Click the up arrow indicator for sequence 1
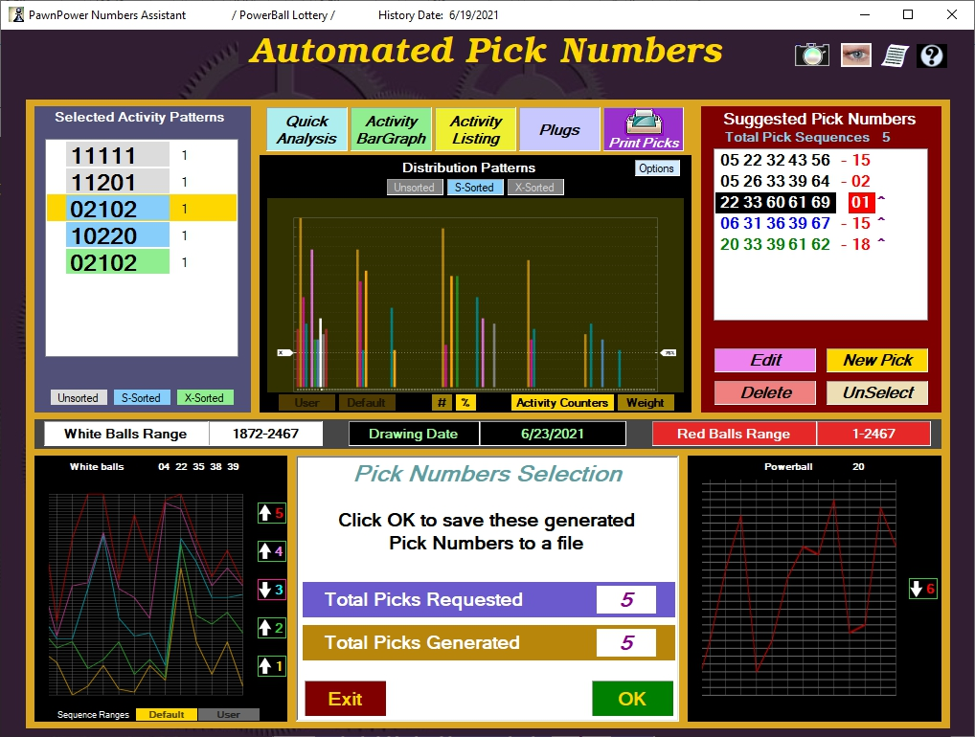975x737 pixels. pyautogui.click(x=272, y=666)
